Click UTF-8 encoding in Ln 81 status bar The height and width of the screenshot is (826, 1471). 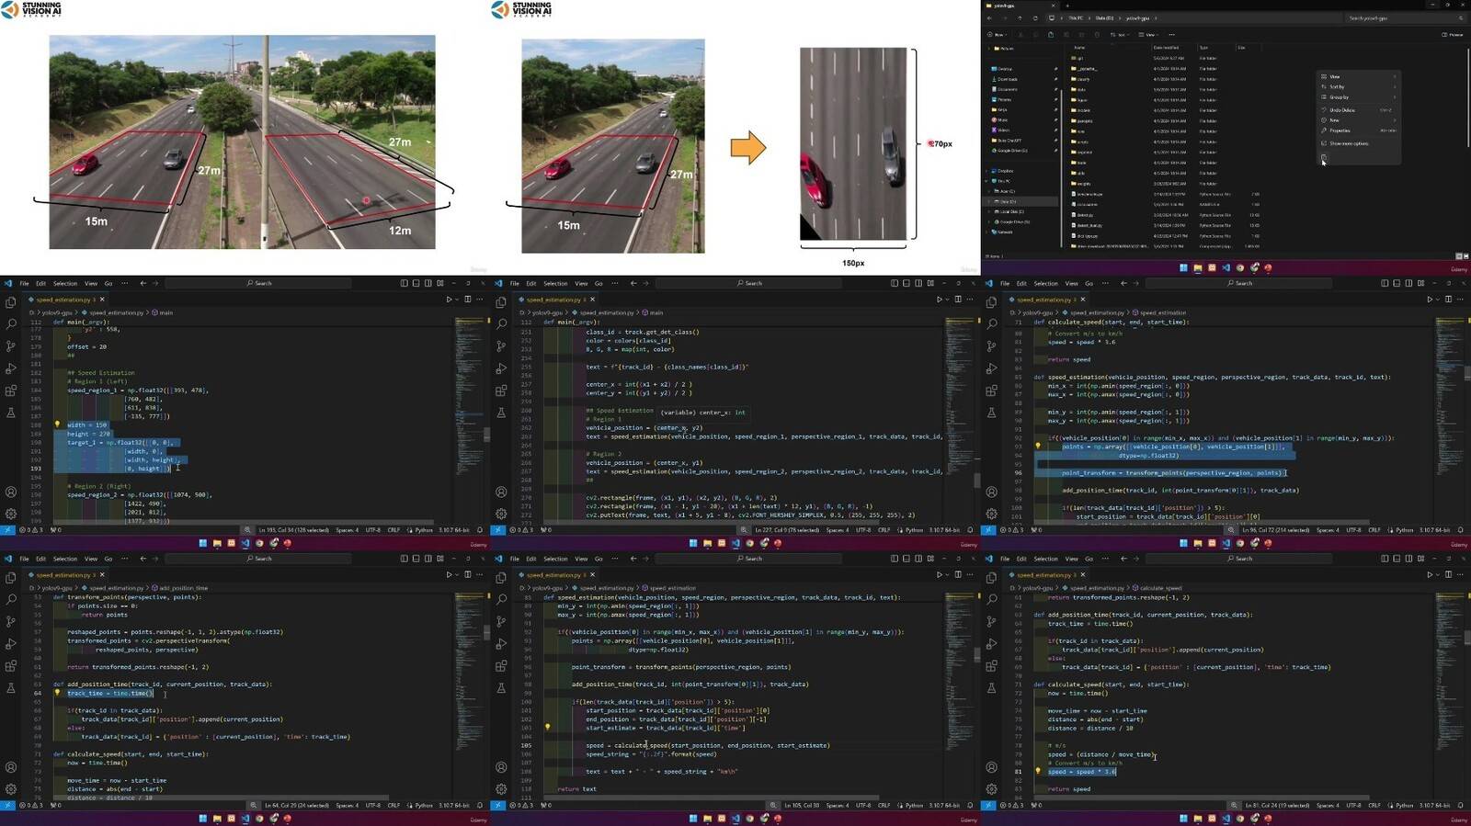1353,806
